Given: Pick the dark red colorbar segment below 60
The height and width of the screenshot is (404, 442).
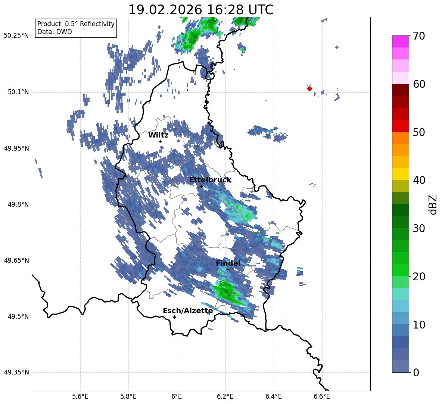Looking at the screenshot, I should [400, 90].
